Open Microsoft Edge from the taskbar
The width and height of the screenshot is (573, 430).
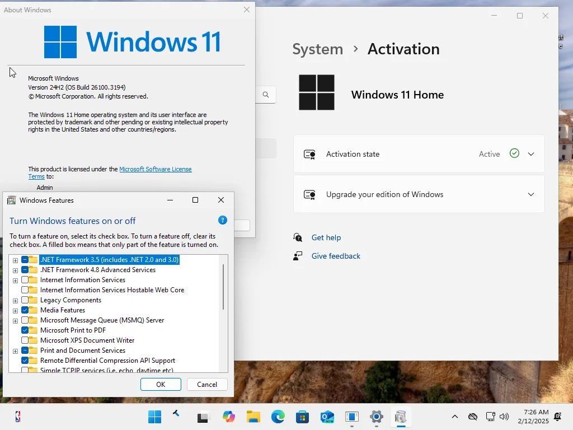[x=278, y=417]
